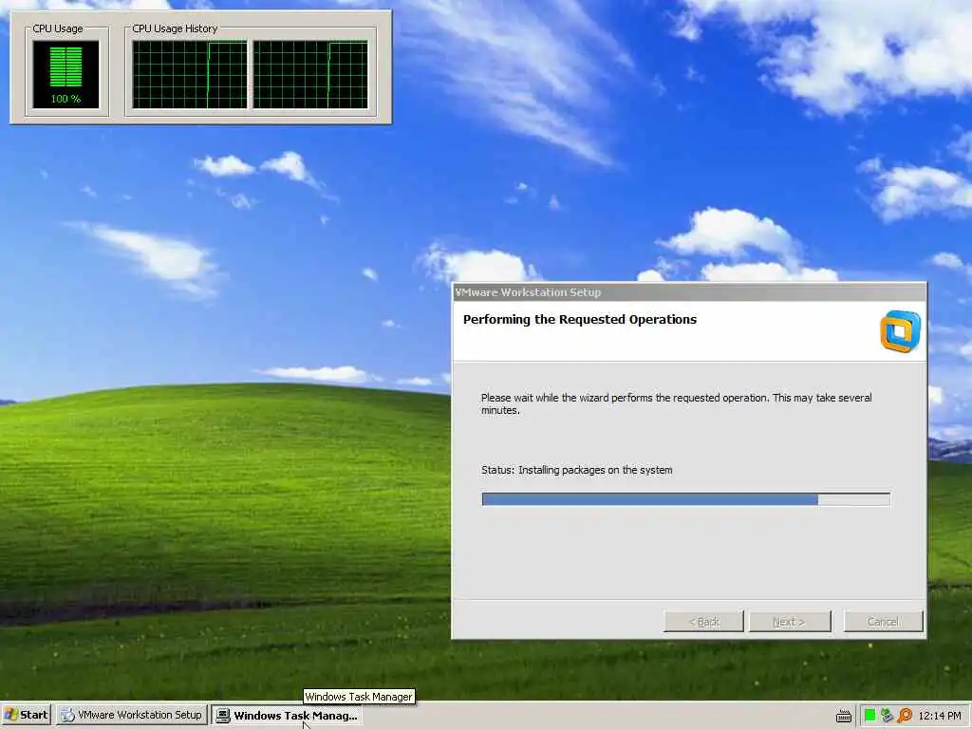The image size is (972, 729).
Task: Click the 'CPU Usage History' label
Action: (x=175, y=28)
